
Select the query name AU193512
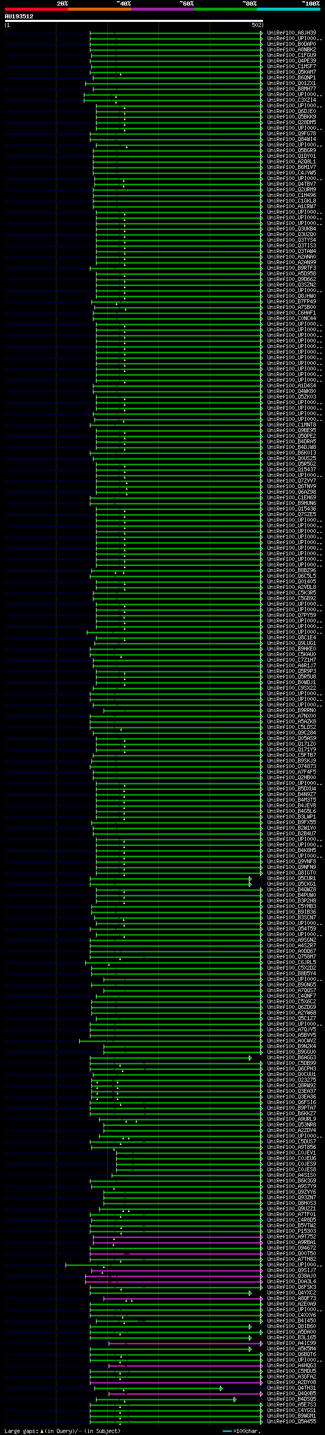19,16
